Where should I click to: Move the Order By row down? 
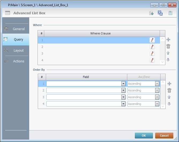[169, 104]
